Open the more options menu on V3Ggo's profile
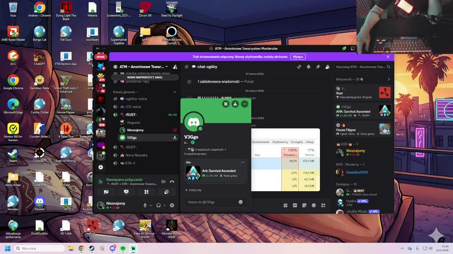This screenshot has height=254, width=453. [245, 104]
